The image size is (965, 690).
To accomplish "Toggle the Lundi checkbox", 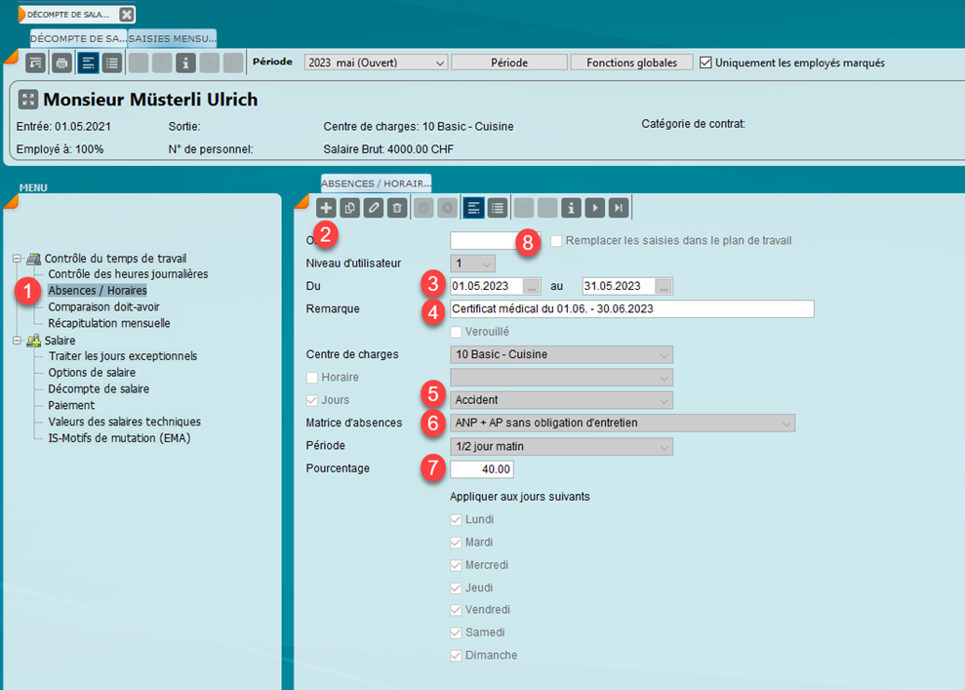I will pos(456,520).
